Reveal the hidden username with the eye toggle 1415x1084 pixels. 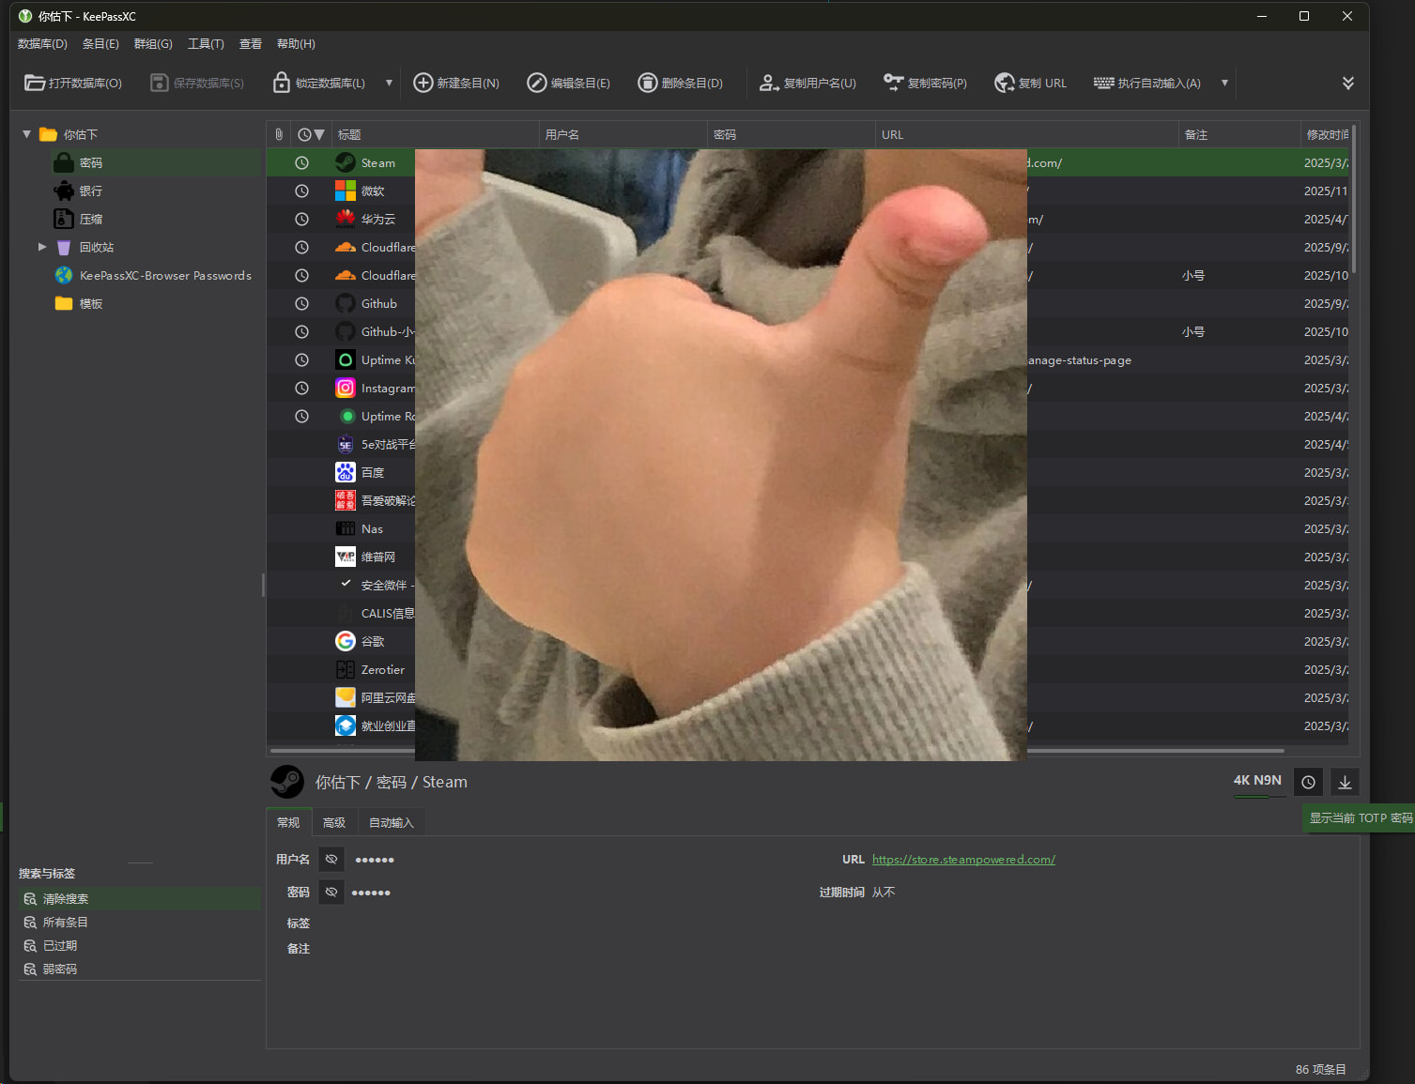331,859
